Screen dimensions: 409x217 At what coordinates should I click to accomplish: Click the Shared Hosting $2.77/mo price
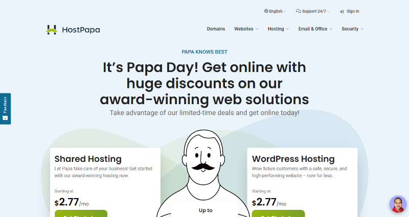tap(72, 202)
